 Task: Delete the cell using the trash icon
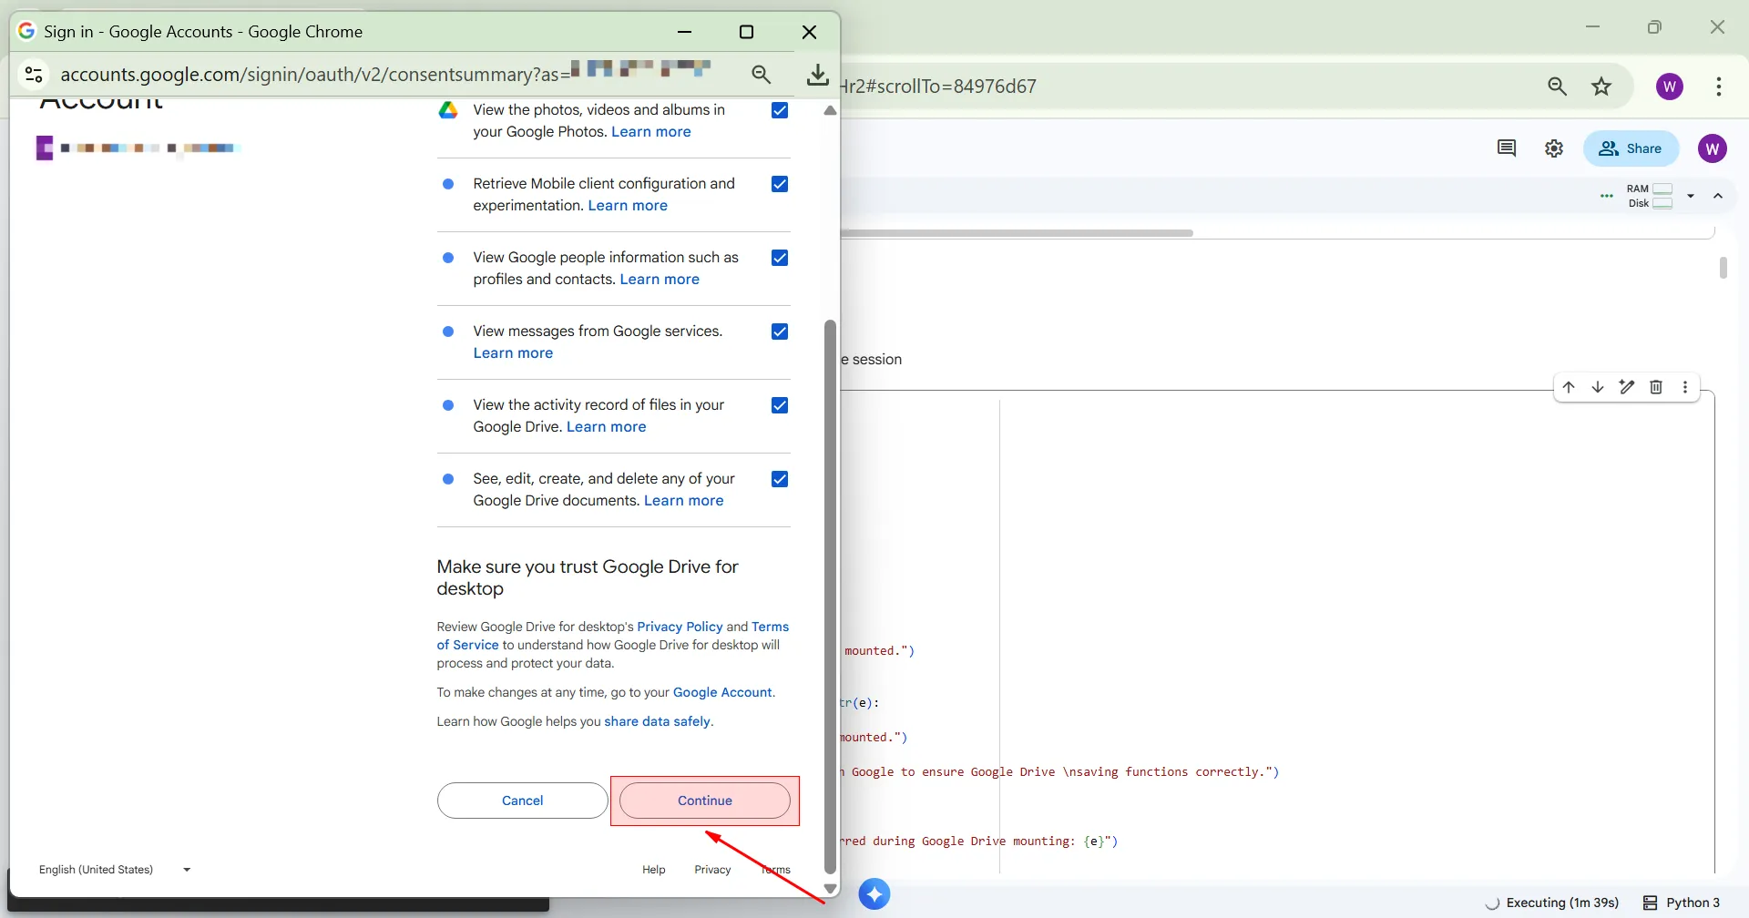pyautogui.click(x=1656, y=387)
